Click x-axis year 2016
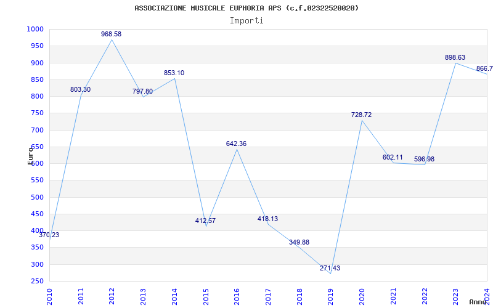 (237, 296)
